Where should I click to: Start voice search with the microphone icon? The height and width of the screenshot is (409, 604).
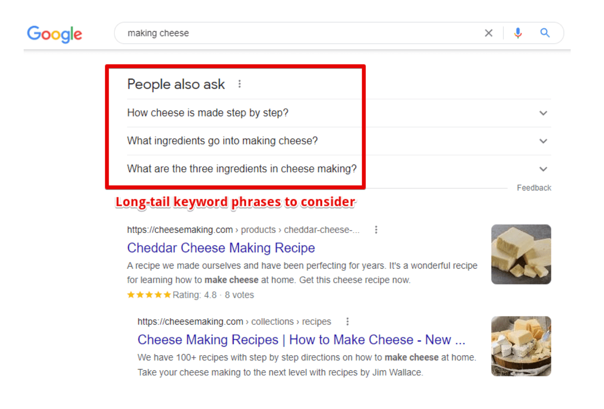point(518,33)
